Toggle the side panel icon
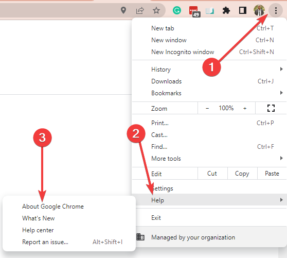Image resolution: width=287 pixels, height=258 pixels. pyautogui.click(x=243, y=10)
